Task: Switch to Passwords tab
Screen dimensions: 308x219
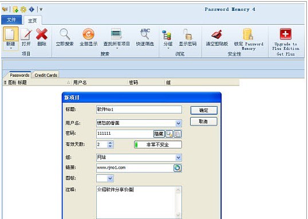Action: [x=19, y=75]
